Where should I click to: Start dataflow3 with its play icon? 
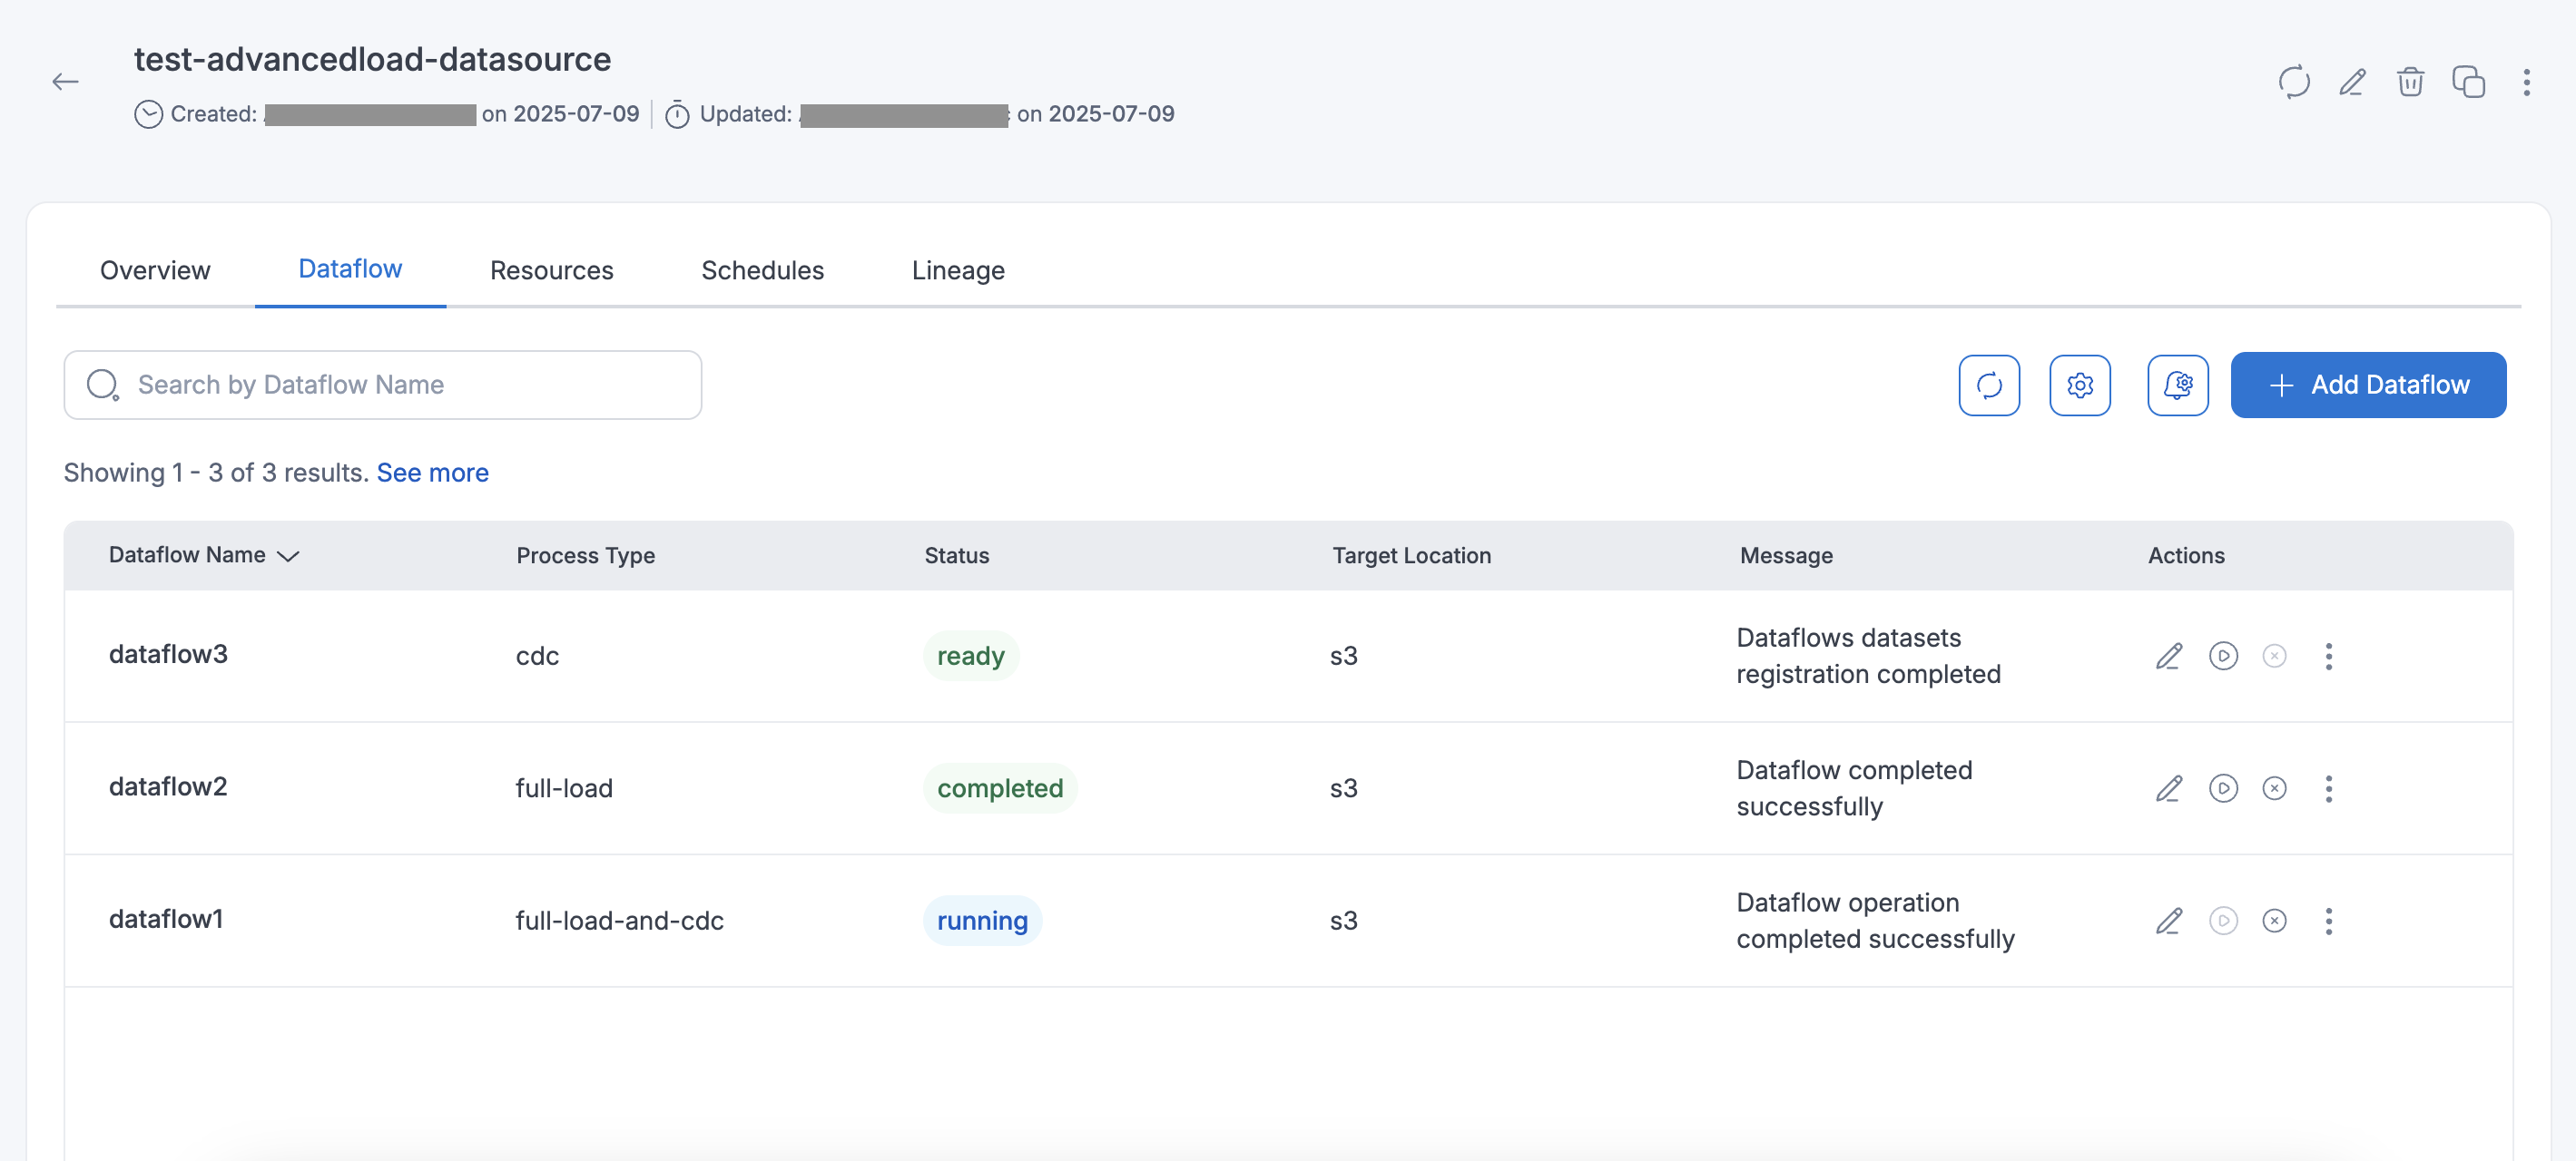2222,656
